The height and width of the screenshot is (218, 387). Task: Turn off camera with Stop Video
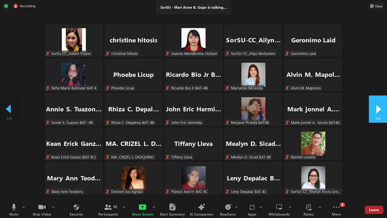tap(42, 209)
